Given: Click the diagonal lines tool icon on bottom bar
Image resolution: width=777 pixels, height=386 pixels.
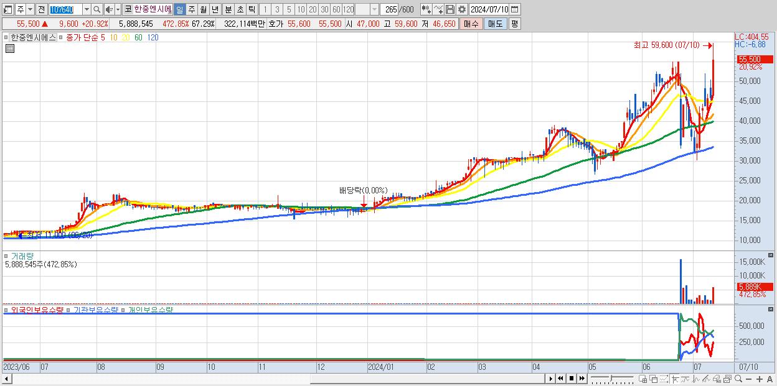Looking at the screenshot, I should (707, 379).
